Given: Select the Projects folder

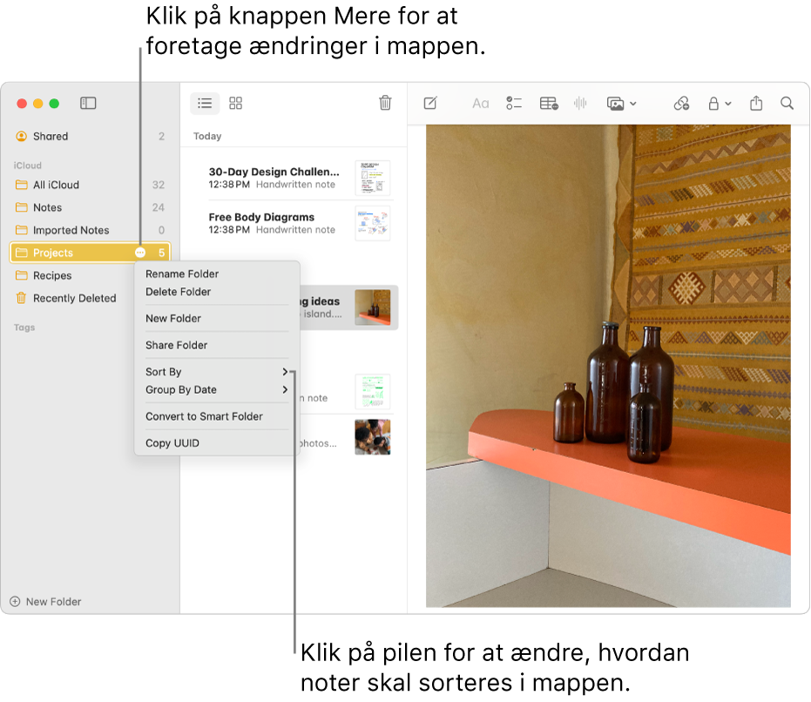Looking at the screenshot, I should [x=90, y=253].
